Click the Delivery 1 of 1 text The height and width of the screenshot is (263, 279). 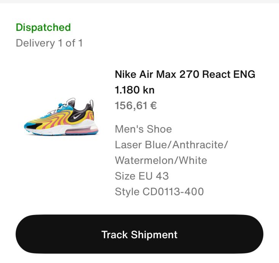49,43
